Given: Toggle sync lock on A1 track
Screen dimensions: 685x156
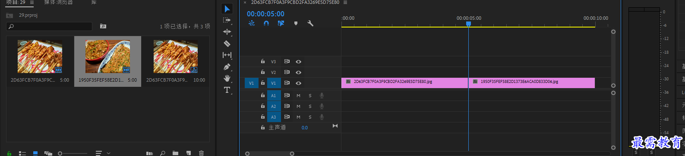Looking at the screenshot, I should pyautogui.click(x=287, y=95).
